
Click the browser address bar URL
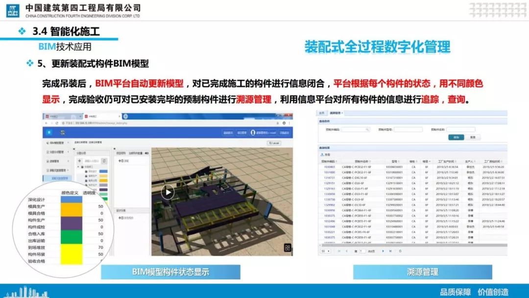pos(101,123)
